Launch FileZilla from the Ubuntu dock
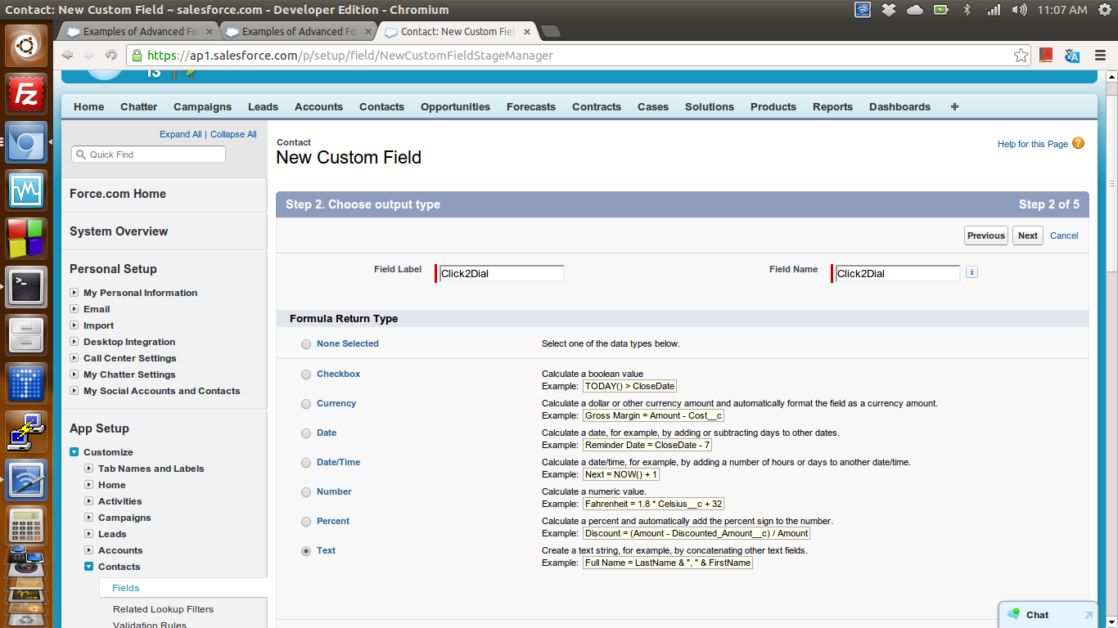1118x628 pixels. pyautogui.click(x=26, y=95)
